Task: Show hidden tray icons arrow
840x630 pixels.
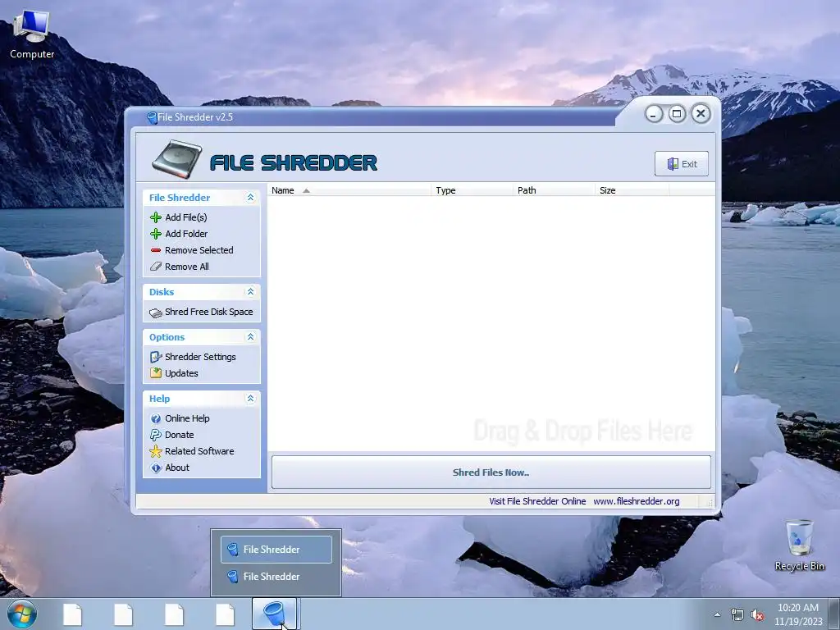Action: (717, 615)
